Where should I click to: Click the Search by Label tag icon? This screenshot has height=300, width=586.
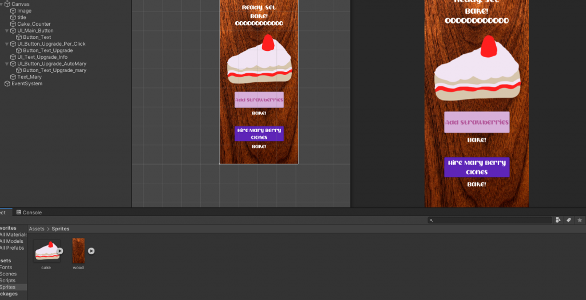569,220
